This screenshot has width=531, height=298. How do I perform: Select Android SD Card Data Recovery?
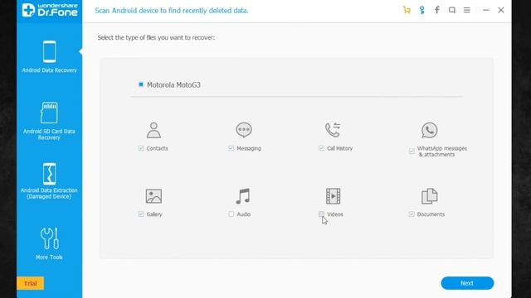pos(49,121)
